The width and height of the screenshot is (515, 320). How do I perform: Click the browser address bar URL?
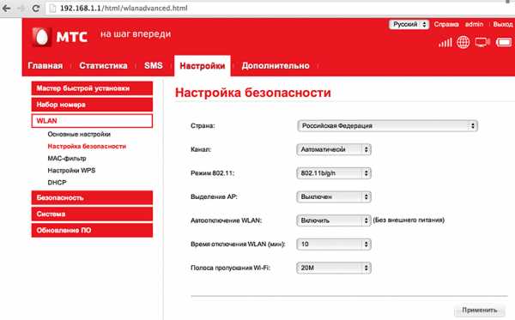click(x=124, y=9)
